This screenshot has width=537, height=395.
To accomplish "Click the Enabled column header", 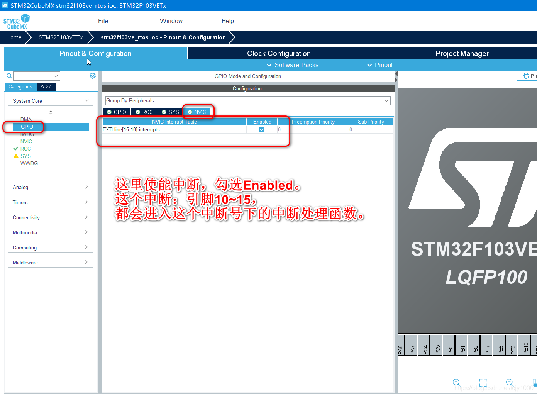I will (x=262, y=122).
